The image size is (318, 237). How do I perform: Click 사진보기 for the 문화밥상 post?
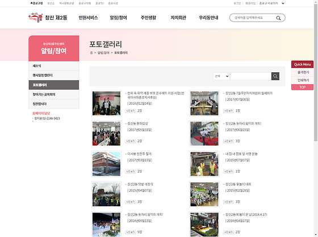point(131,141)
